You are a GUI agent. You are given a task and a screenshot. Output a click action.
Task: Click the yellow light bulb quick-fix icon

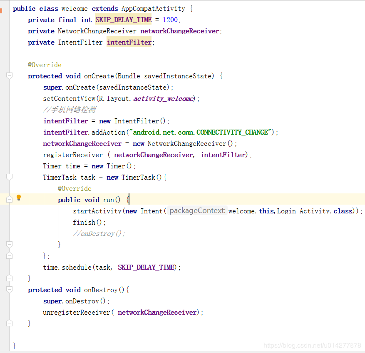click(18, 198)
